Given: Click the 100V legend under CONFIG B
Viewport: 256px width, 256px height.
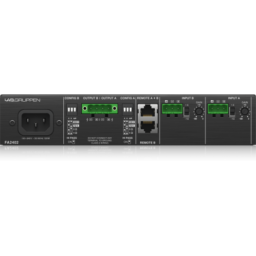Looking at the screenshot, I should pyautogui.click(x=76, y=122).
